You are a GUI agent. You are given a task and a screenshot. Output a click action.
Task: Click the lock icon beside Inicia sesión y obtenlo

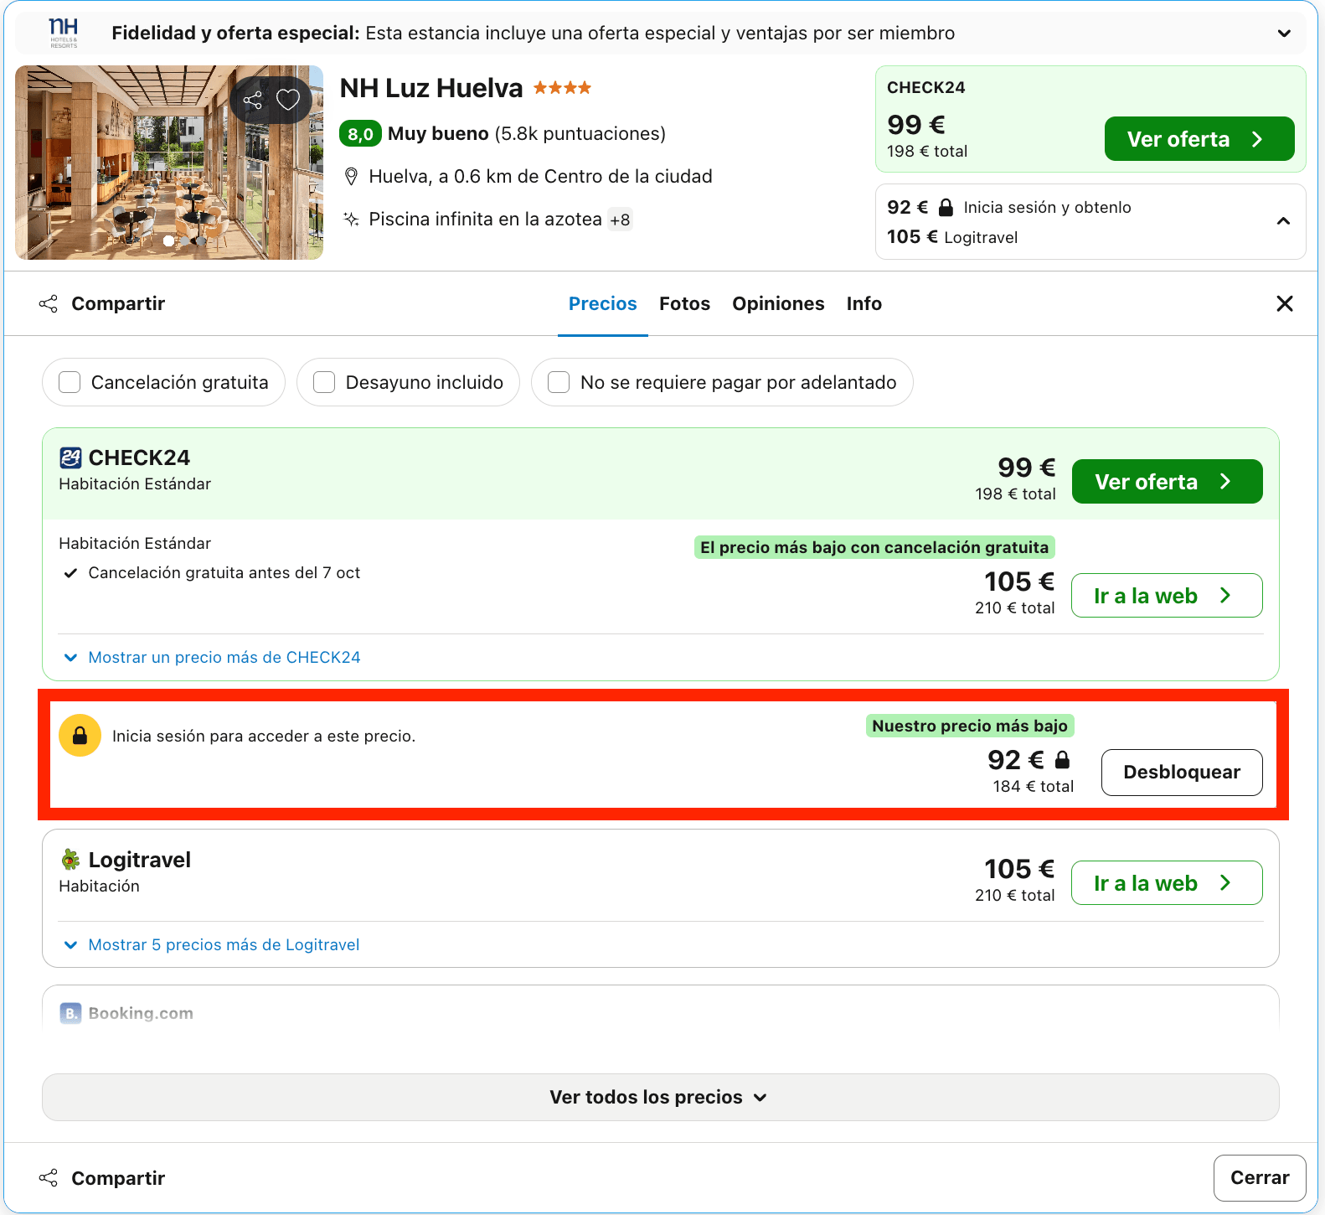point(946,207)
